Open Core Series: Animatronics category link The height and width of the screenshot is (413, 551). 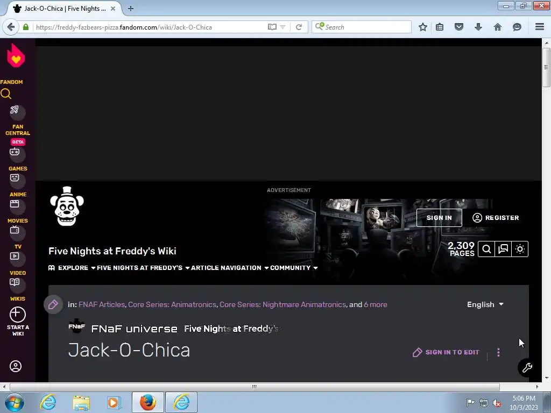coord(172,304)
